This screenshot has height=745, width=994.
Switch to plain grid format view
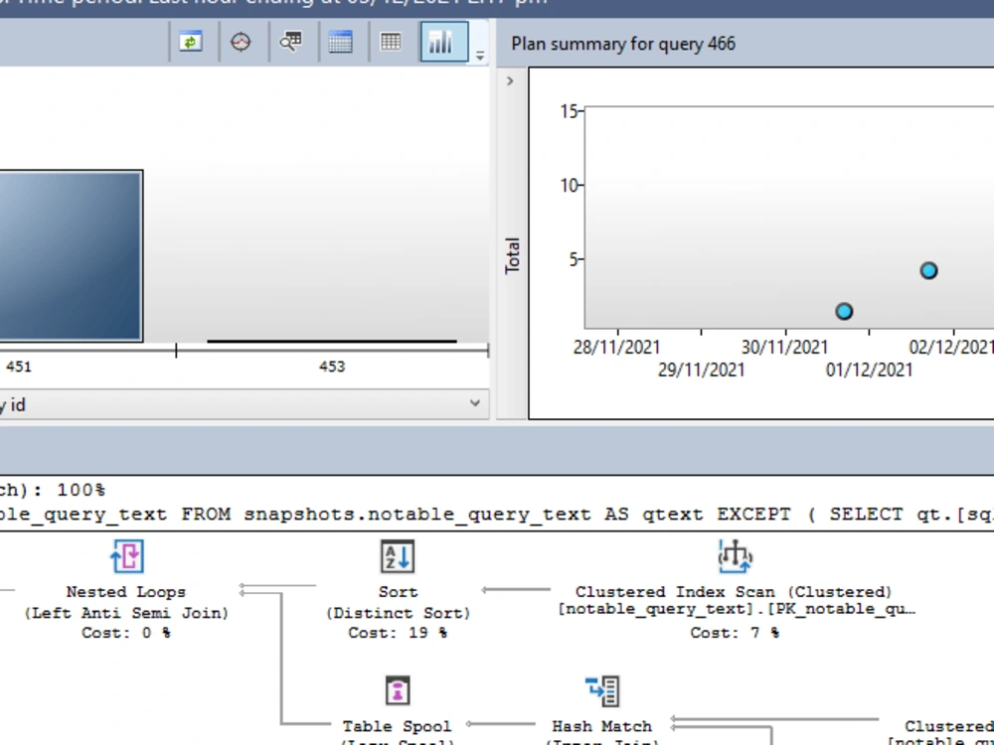pos(391,42)
